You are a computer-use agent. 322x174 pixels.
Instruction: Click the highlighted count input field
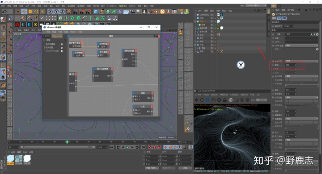point(290,65)
